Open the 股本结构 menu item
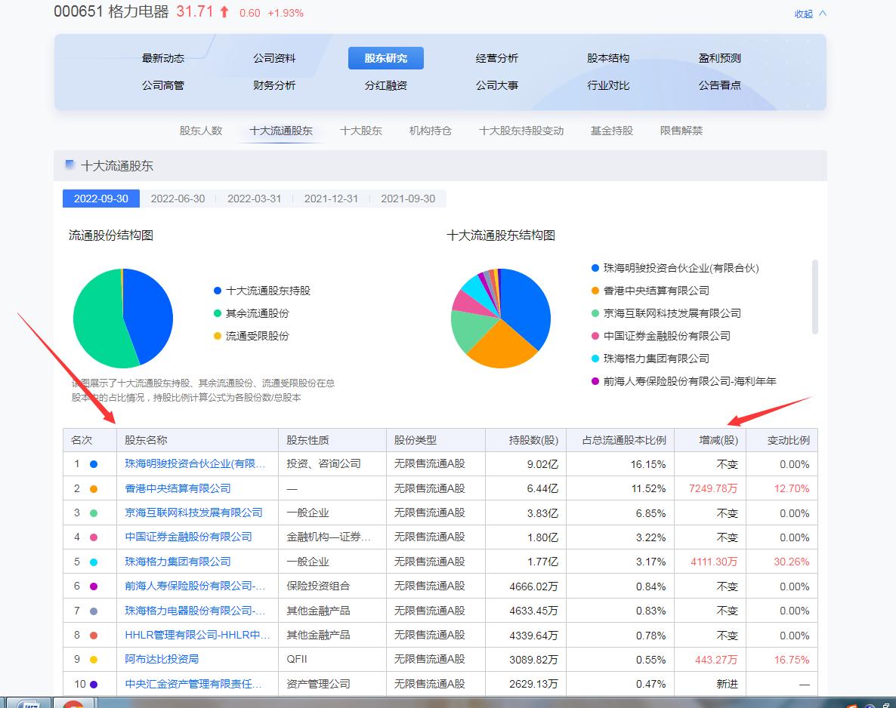The height and width of the screenshot is (708, 896). (x=609, y=58)
